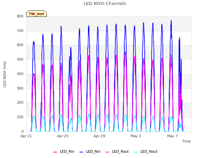211x158 pixels.
Task: Click the LED NDVI (mV) y-axis title
Action: coord(5,74)
